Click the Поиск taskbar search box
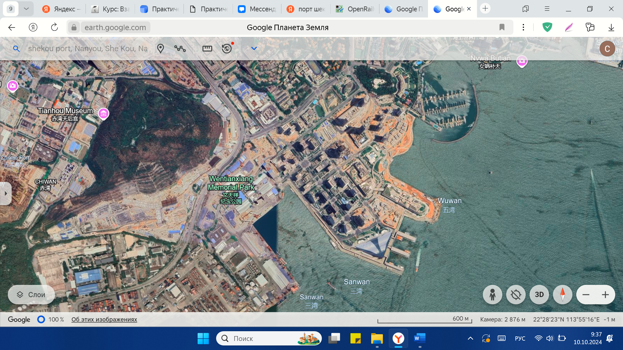623x350 pixels. click(x=269, y=339)
